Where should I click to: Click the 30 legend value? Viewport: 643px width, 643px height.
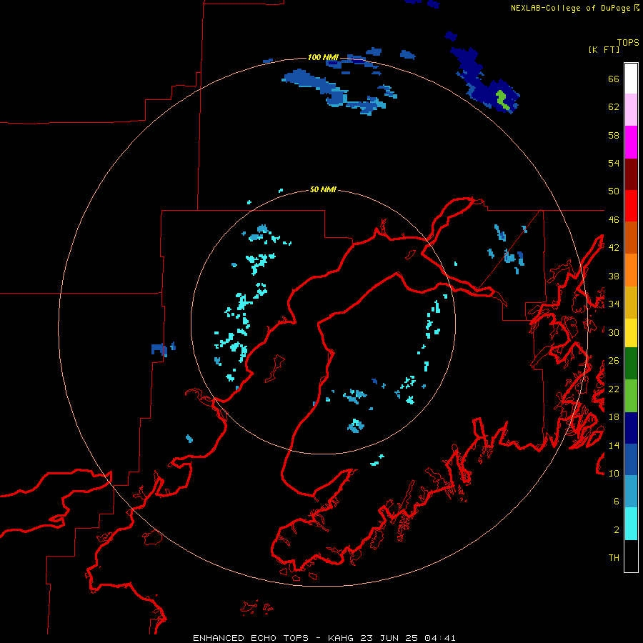coord(614,332)
